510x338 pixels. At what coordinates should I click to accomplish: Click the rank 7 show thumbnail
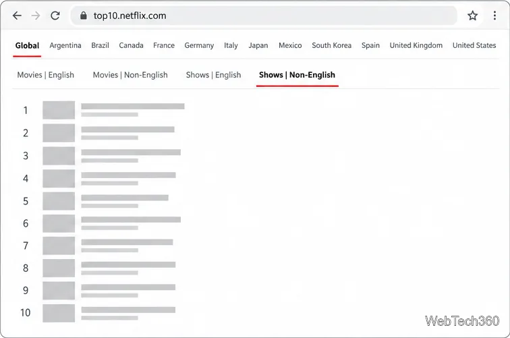[x=59, y=246]
